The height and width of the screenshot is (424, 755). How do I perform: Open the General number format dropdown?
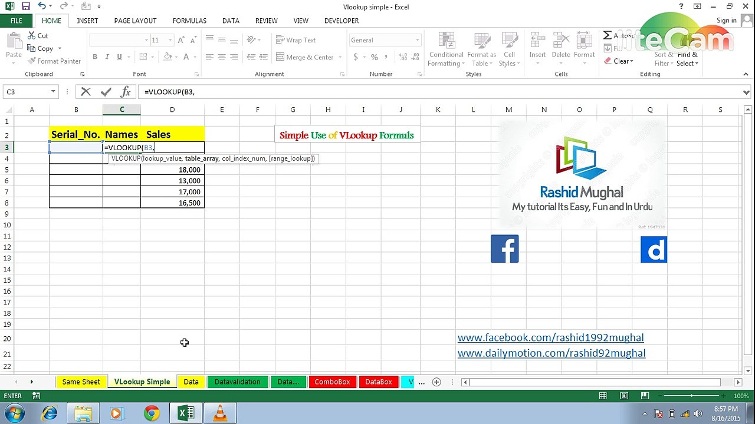coord(417,40)
